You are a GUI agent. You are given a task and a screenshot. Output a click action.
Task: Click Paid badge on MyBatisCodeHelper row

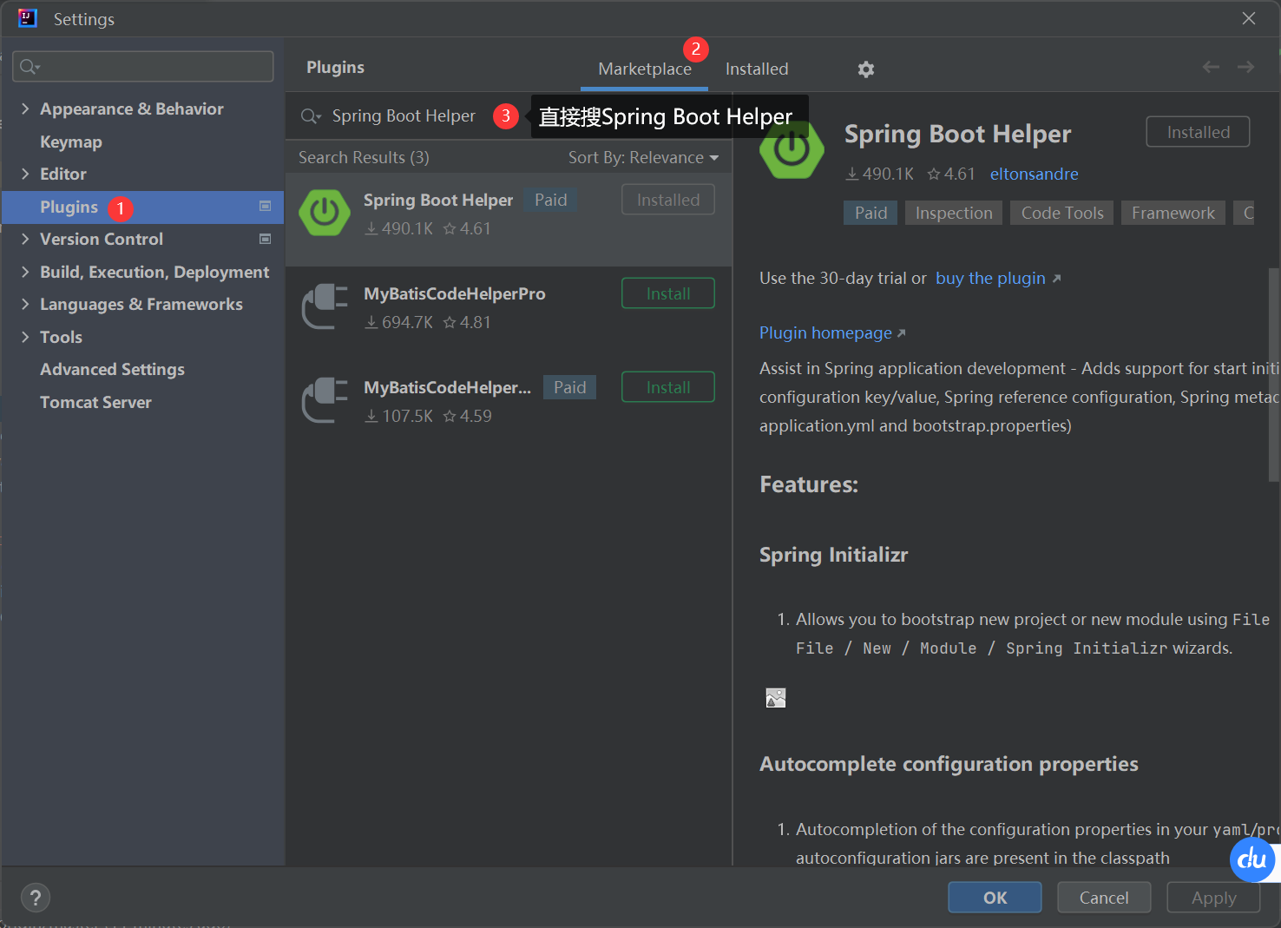click(569, 387)
